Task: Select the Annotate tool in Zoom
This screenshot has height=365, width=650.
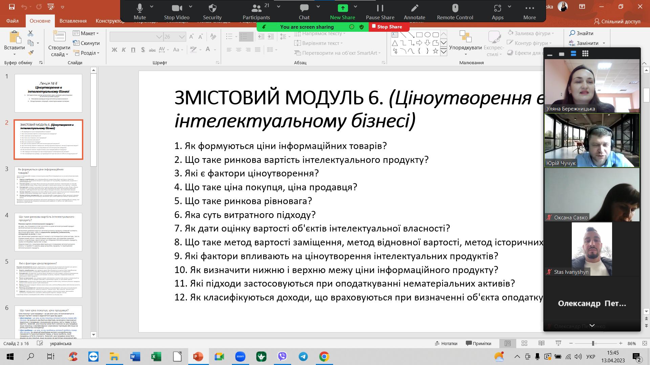Action: click(414, 11)
